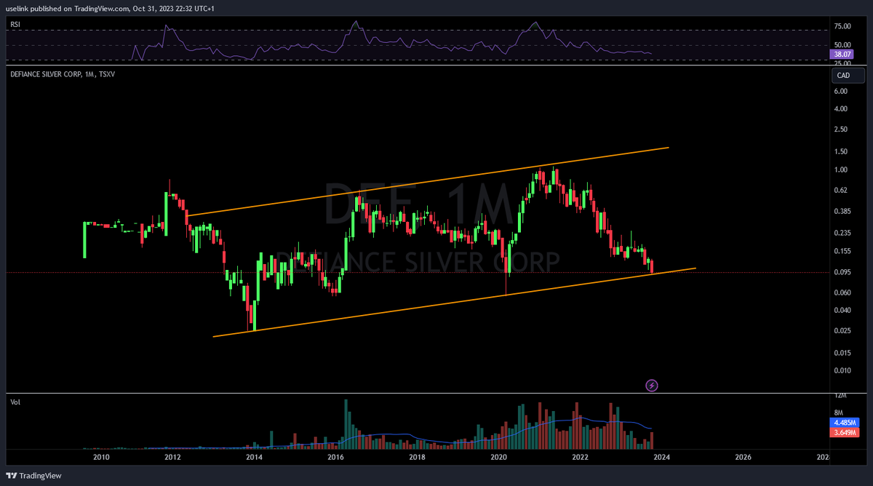Click the 0.62 price axis label

[841, 191]
